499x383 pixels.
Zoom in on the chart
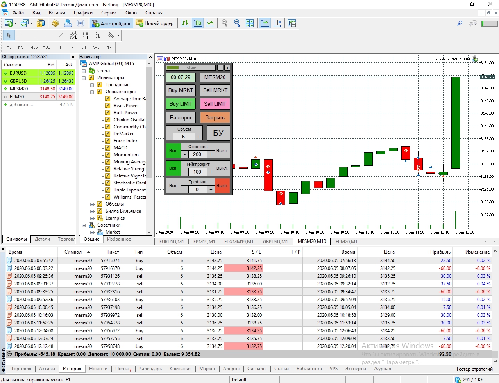pyautogui.click(x=225, y=23)
